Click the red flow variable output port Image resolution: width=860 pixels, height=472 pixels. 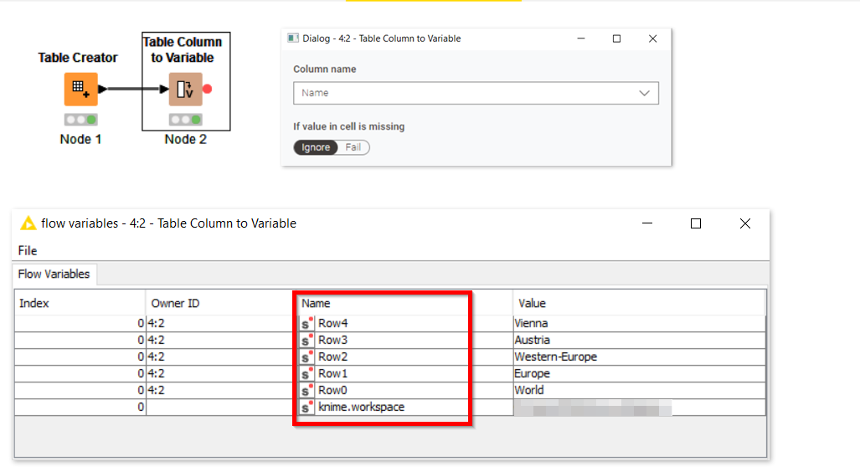tap(207, 90)
